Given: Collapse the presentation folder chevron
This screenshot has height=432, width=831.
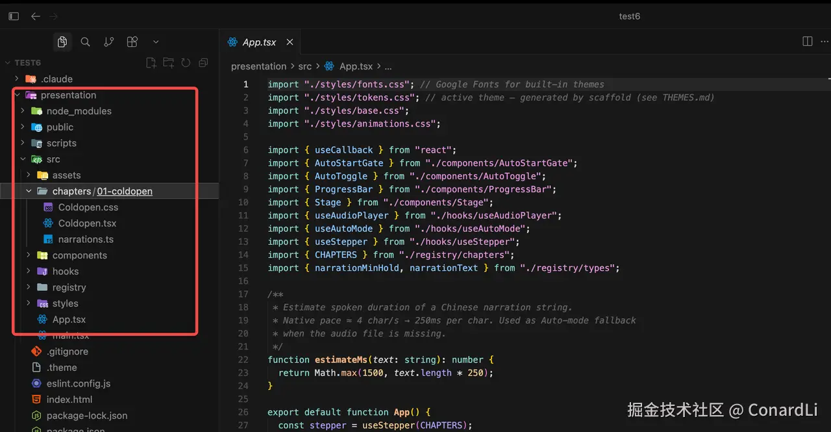Looking at the screenshot, I should [x=17, y=95].
